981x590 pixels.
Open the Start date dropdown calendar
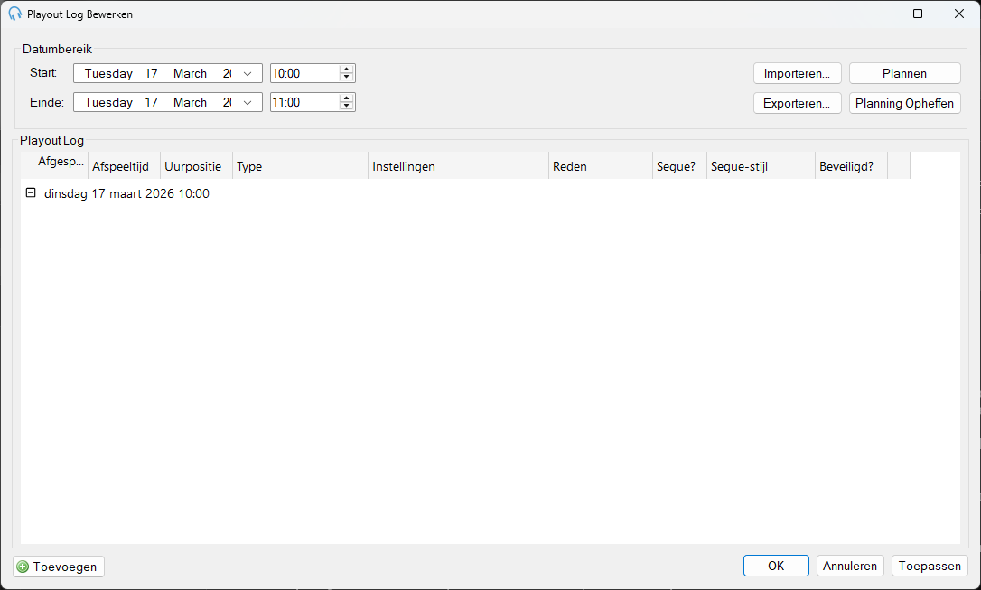pyautogui.click(x=248, y=73)
